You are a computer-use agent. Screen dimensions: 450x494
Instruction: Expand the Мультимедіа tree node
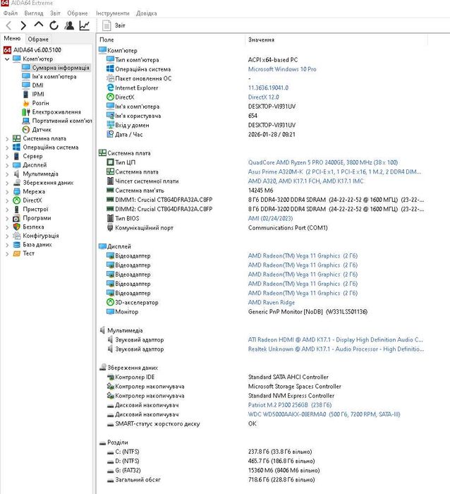click(x=7, y=174)
